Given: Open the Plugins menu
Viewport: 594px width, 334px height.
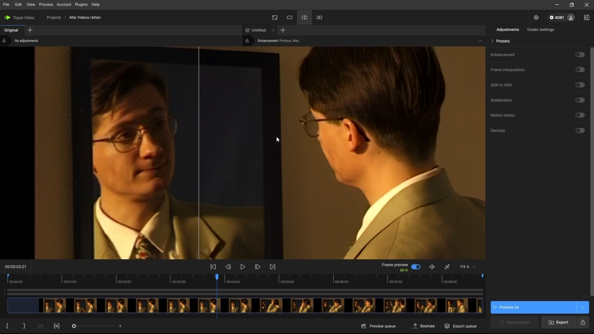Looking at the screenshot, I should click(81, 5).
